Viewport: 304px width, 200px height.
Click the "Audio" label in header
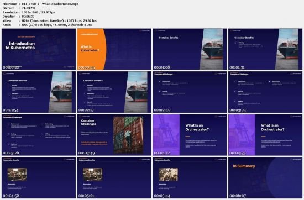pyautogui.click(x=7, y=25)
